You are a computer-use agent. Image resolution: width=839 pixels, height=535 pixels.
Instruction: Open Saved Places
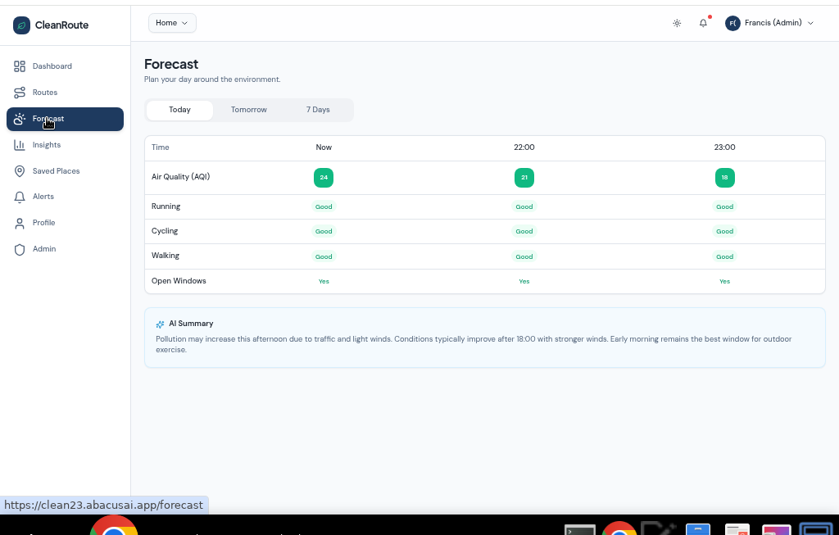point(65,171)
